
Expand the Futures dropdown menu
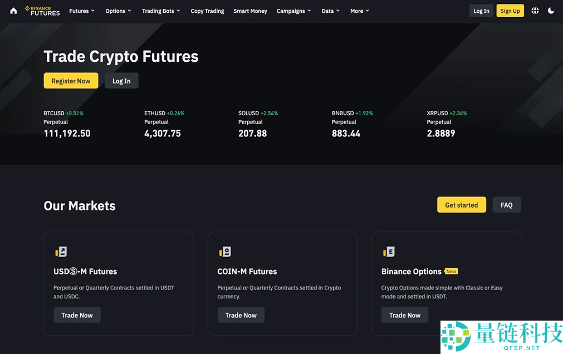[x=81, y=11]
